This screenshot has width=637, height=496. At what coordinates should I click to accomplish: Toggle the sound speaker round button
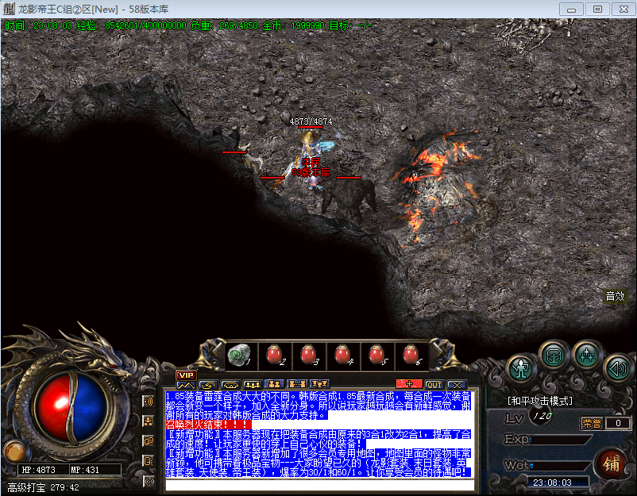tap(617, 368)
